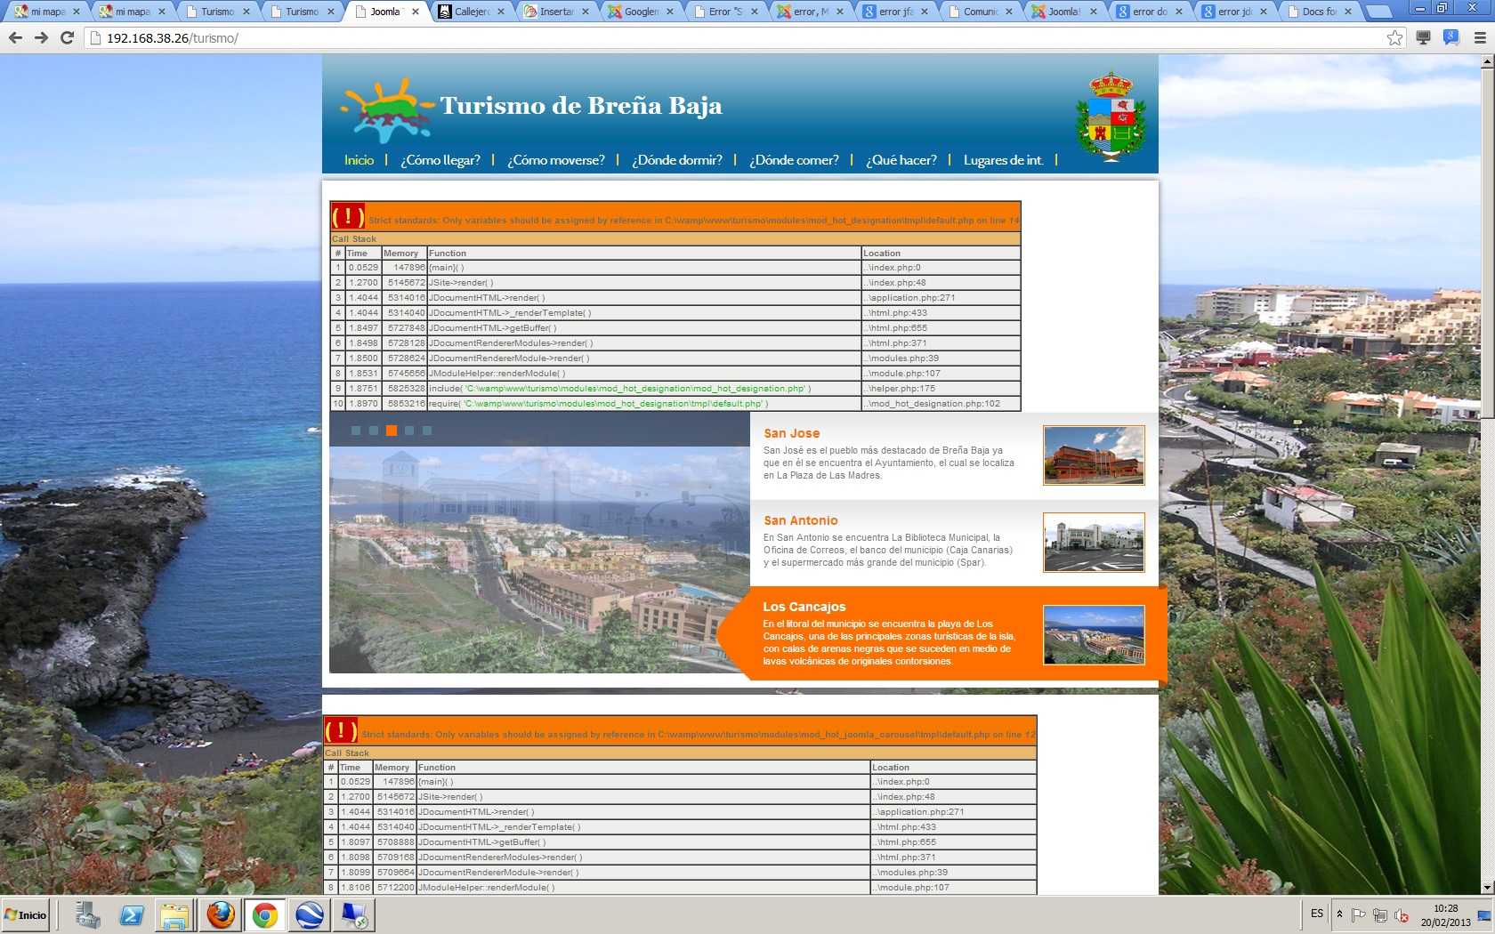Open the Inicio menu link
This screenshot has width=1495, height=934.
359,160
